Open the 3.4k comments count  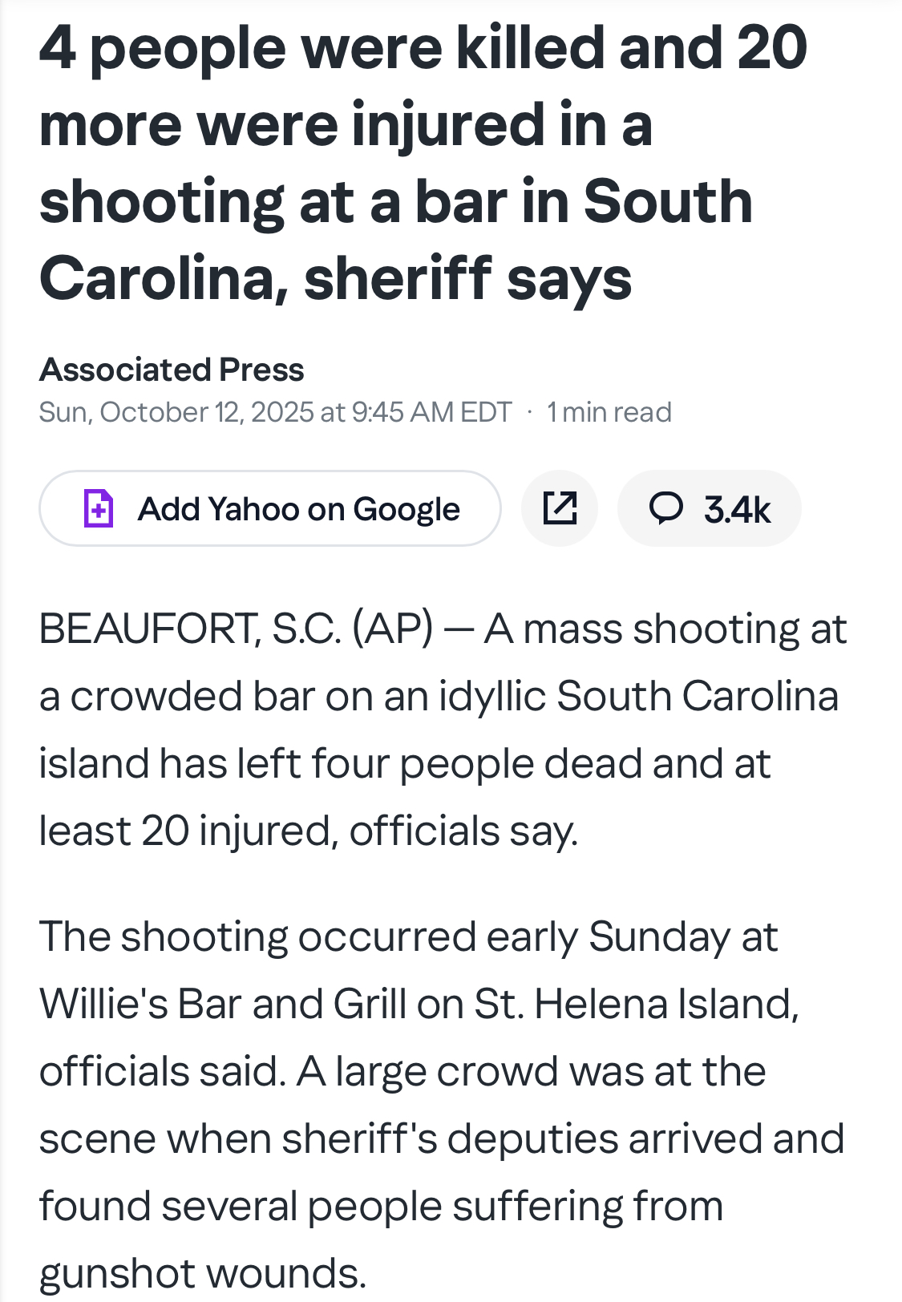[x=737, y=510]
